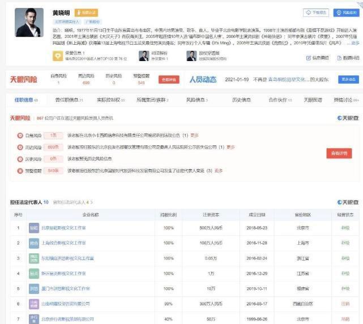Screen dimensions: 363x324
Task: Click the blue risk monitoring button
Action: (347, 12)
